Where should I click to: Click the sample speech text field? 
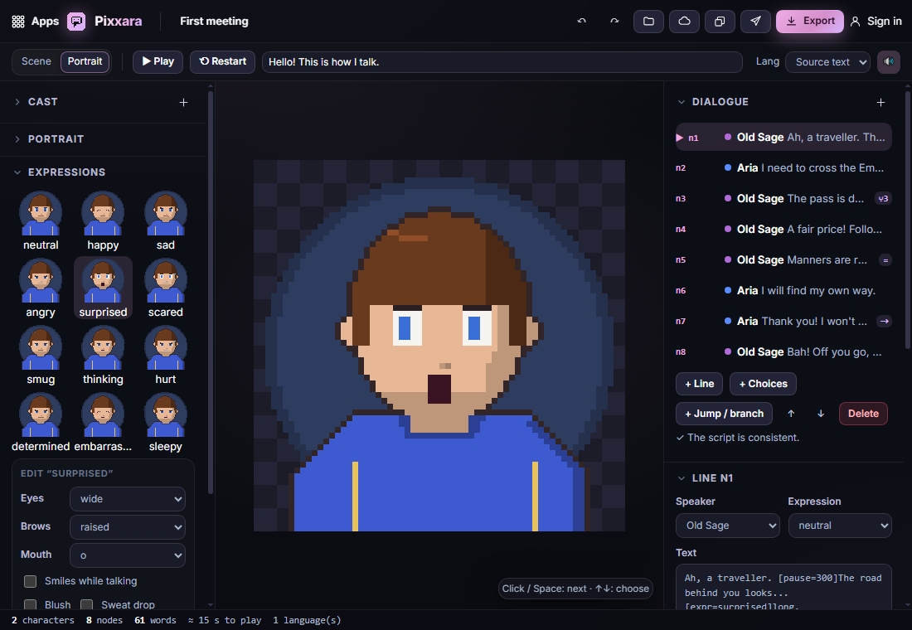coord(502,62)
